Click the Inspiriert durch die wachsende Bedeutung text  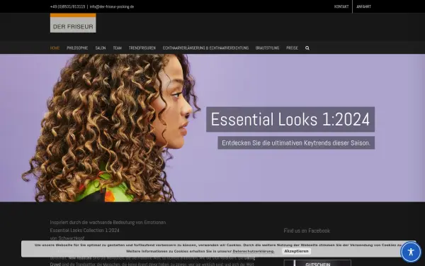pos(108,222)
